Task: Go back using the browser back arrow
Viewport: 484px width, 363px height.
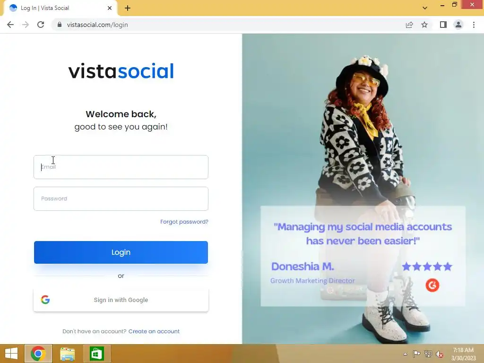Action: [x=10, y=25]
